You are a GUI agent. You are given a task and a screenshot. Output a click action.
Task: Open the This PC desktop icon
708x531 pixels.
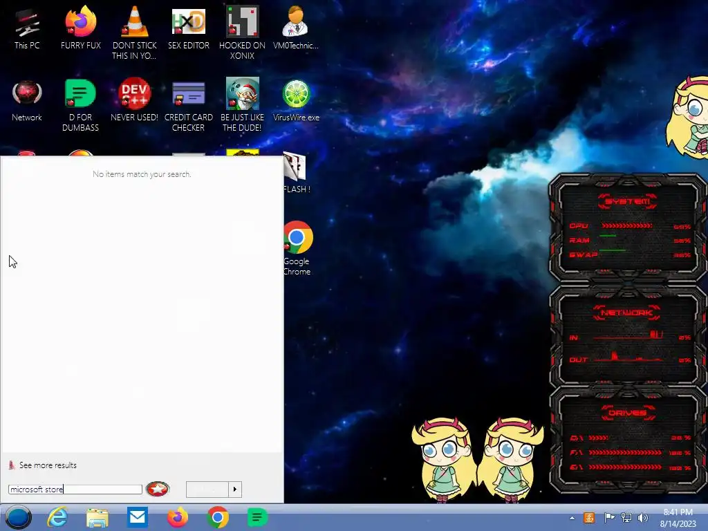pyautogui.click(x=27, y=28)
